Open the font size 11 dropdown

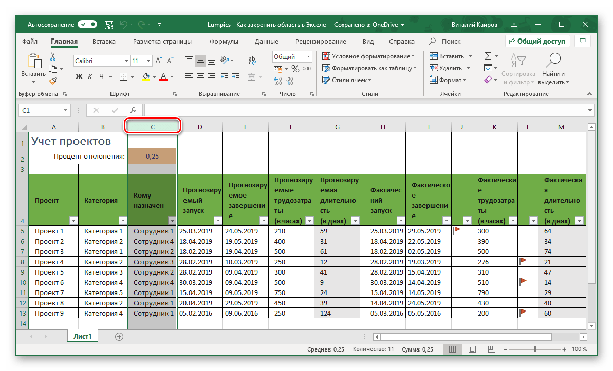[x=148, y=61]
